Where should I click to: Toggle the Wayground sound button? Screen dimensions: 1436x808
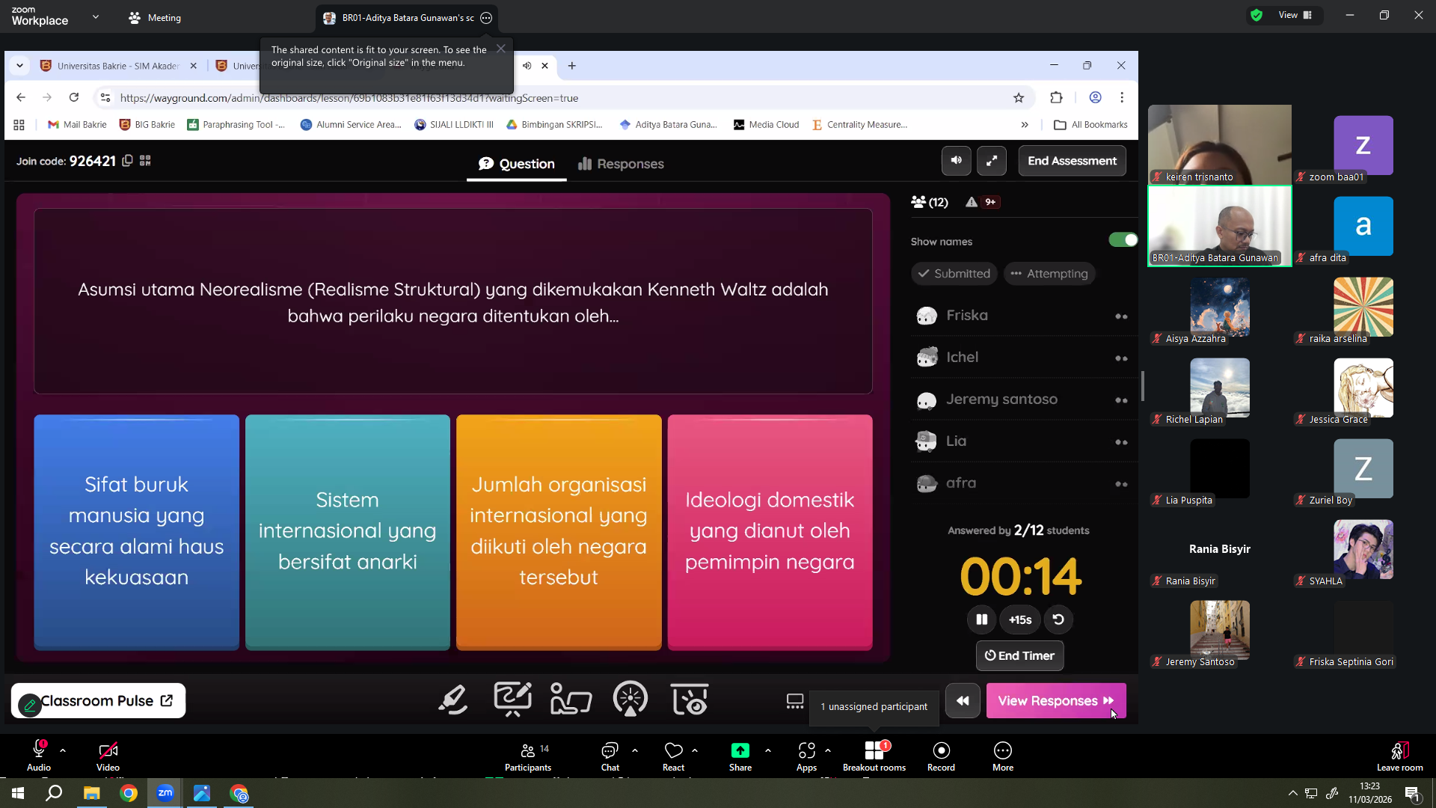957,161
